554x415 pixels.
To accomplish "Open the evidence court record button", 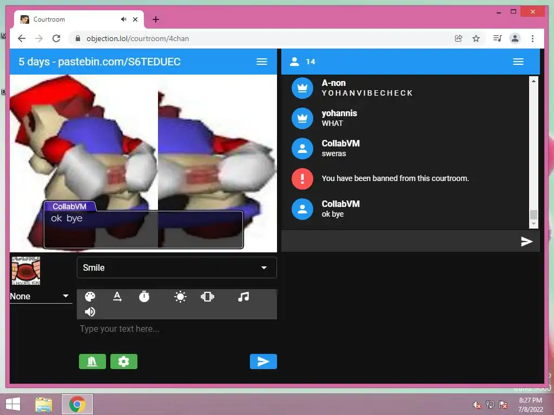I will (x=92, y=362).
